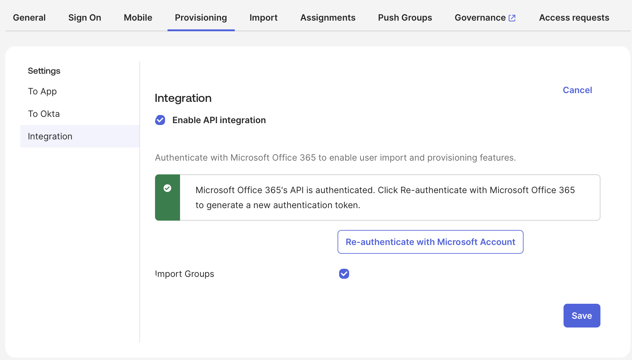Viewport: 632px width, 360px height.
Task: Open the Mobile tab
Action: tap(138, 17)
